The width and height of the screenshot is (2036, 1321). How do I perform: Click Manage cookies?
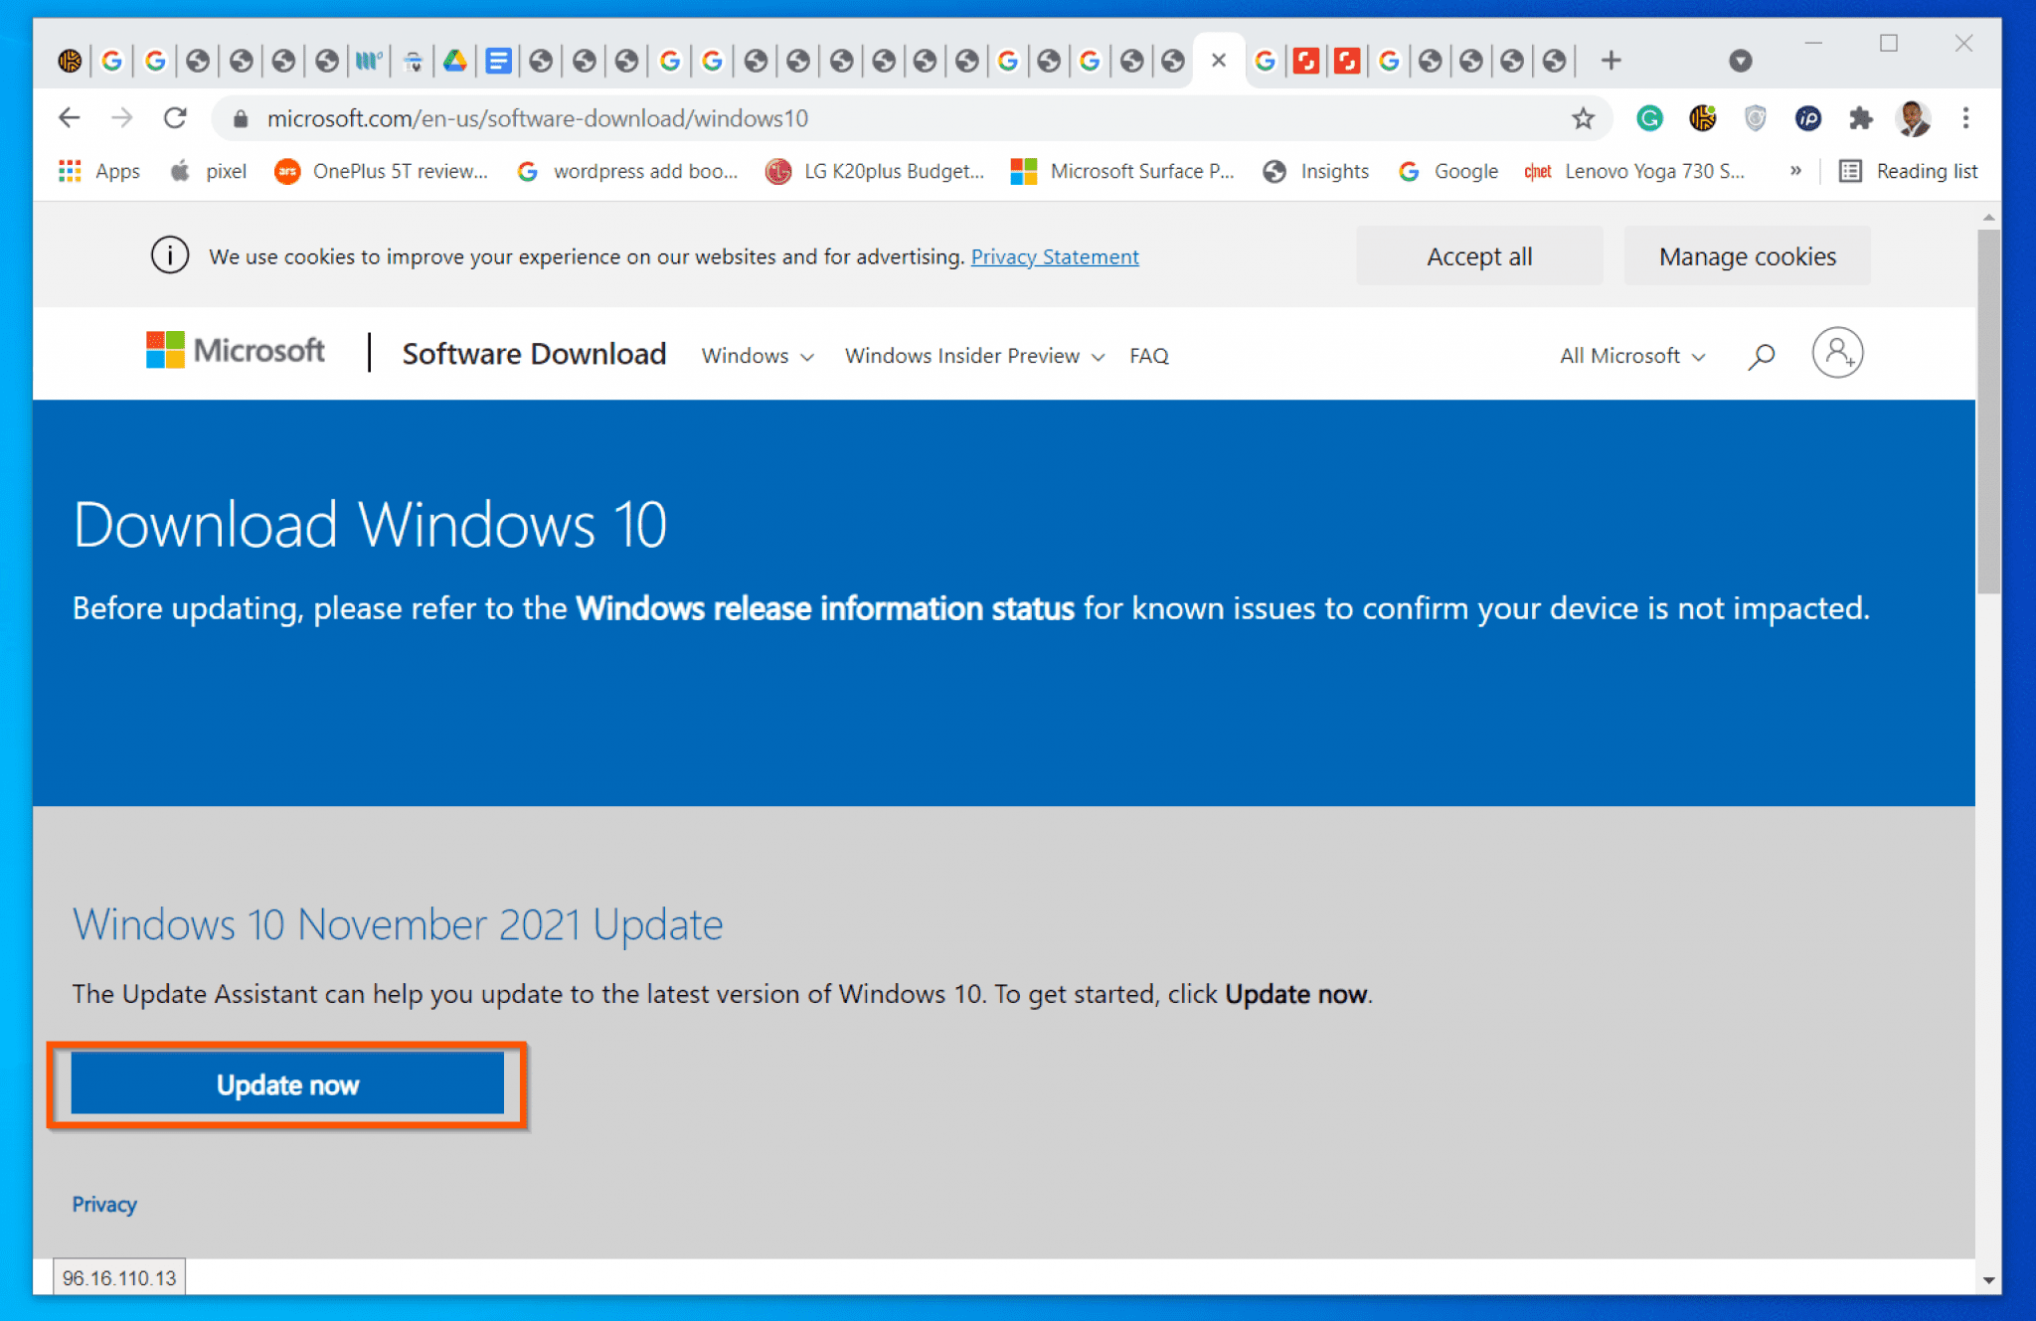1747,255
